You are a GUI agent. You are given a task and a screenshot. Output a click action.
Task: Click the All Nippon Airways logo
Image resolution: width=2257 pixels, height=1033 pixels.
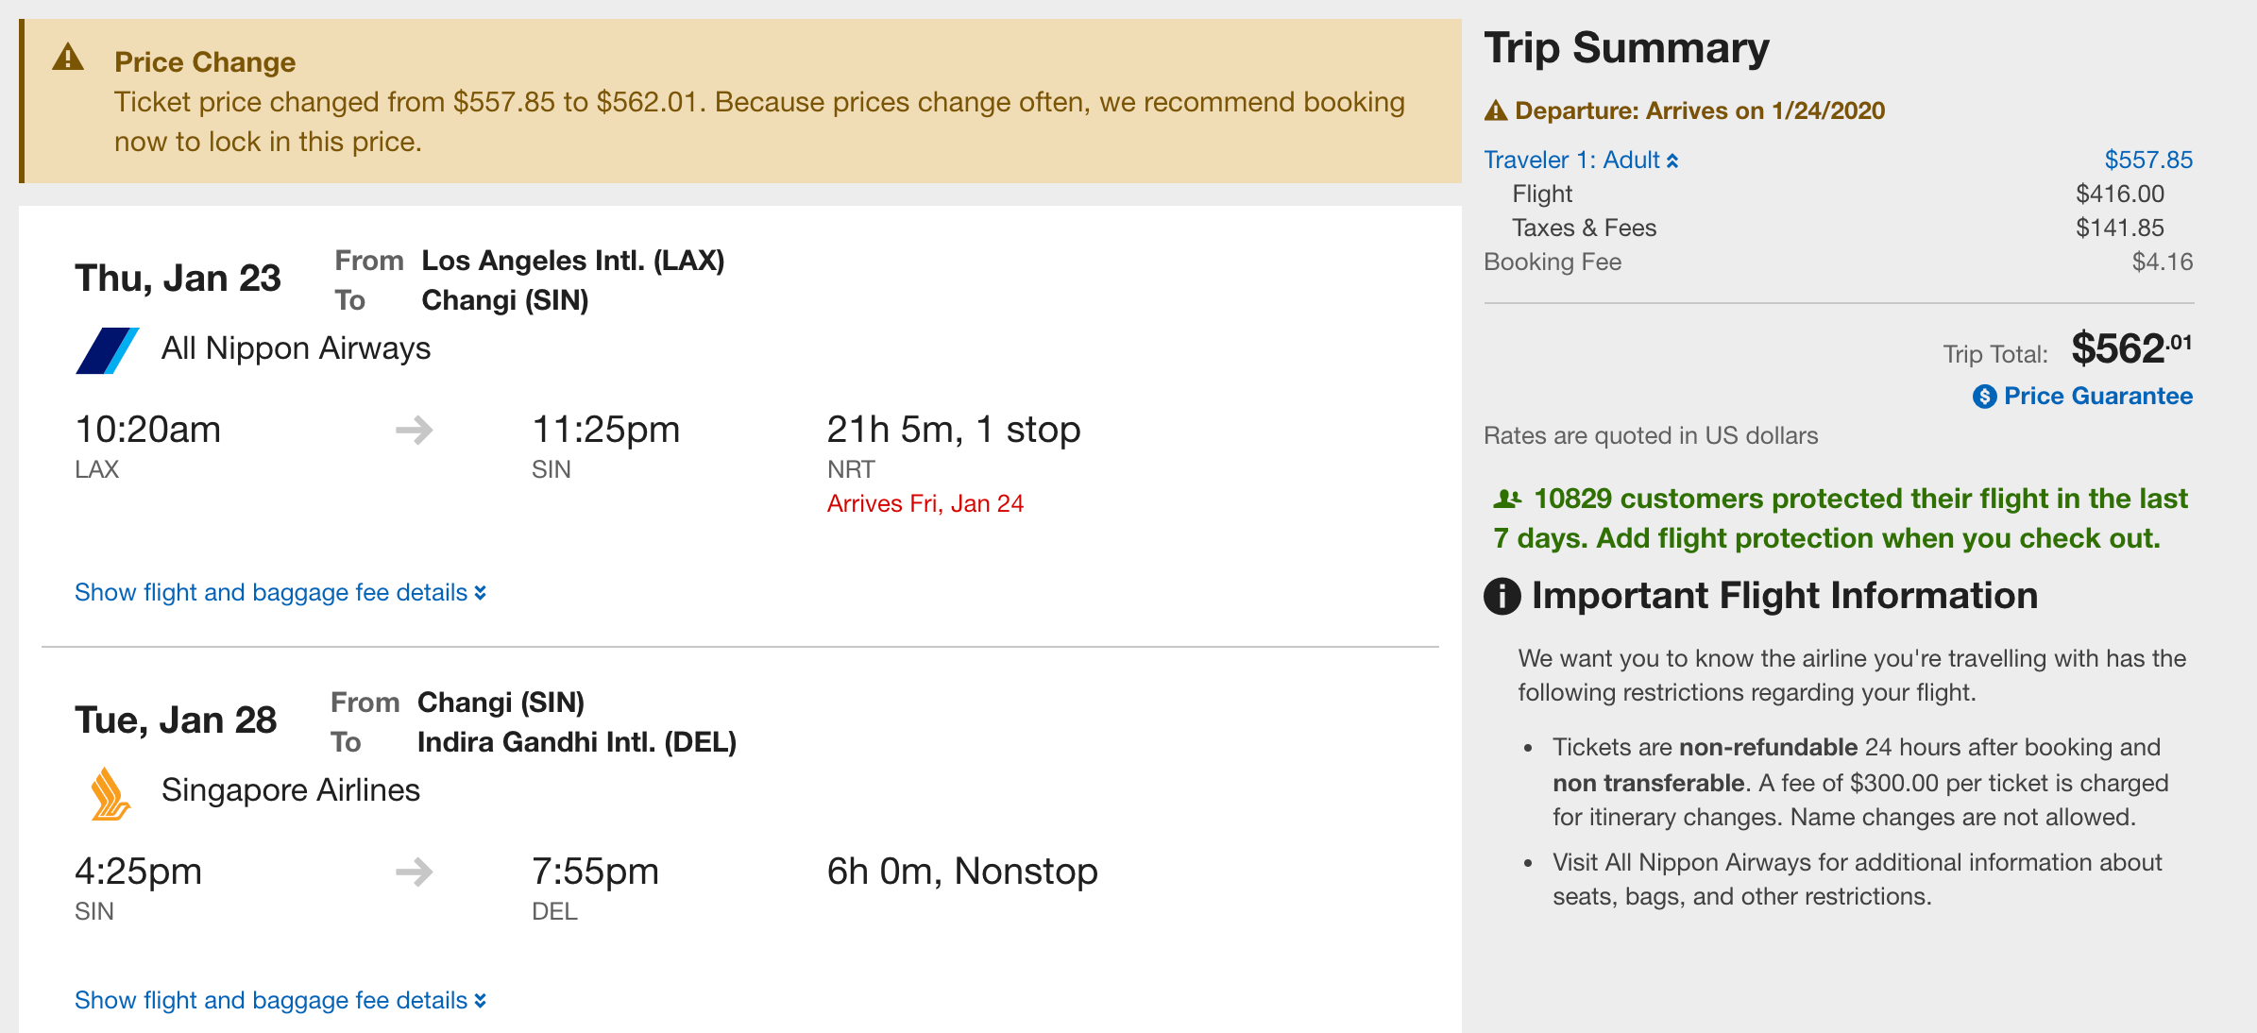[x=107, y=350]
